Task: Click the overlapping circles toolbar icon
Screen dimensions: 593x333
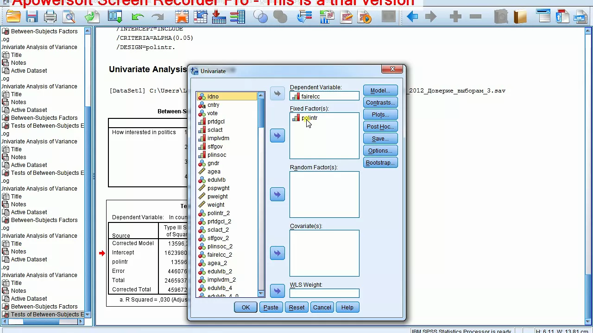Action: tap(261, 17)
